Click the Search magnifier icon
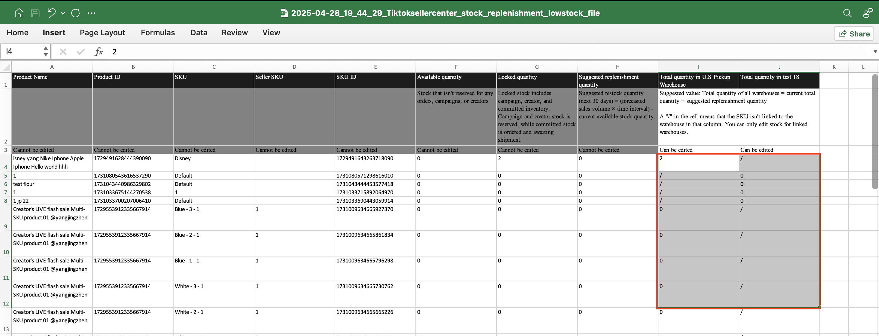The height and width of the screenshot is (336, 879). [x=847, y=13]
